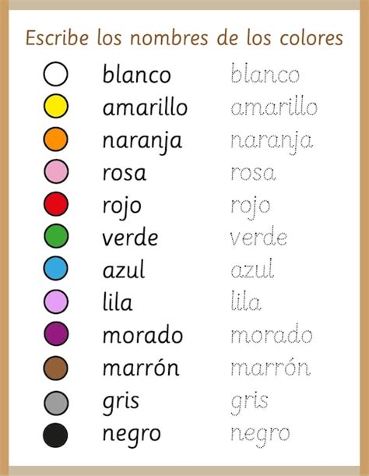Click the dotted tracing word rojo
369x476 pixels.
pos(251,207)
